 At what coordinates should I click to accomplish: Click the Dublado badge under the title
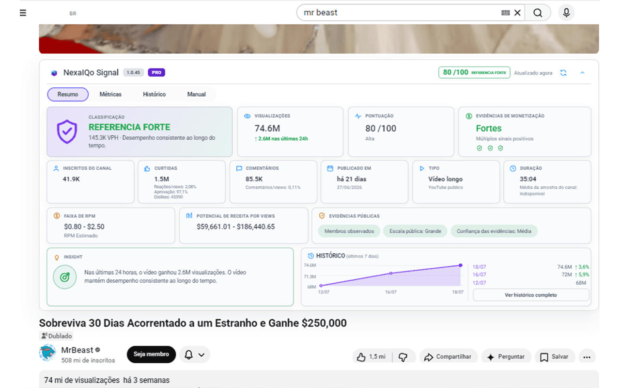[56, 336]
